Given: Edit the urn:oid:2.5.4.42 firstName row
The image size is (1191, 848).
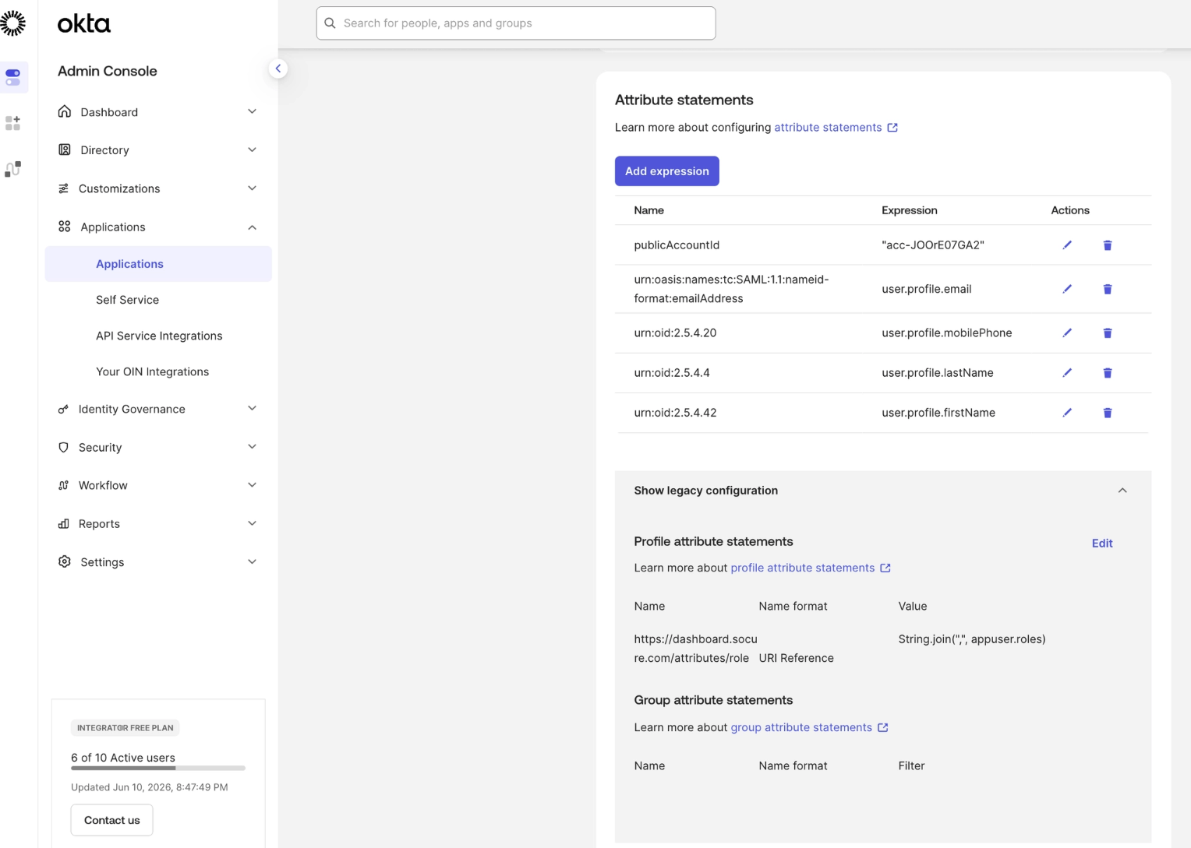Looking at the screenshot, I should point(1067,413).
